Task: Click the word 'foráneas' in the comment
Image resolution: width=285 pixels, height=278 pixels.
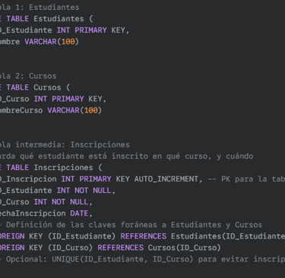Action: tap(139, 225)
